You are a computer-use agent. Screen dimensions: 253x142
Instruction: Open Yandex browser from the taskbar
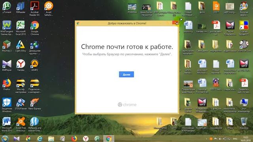[86, 138]
